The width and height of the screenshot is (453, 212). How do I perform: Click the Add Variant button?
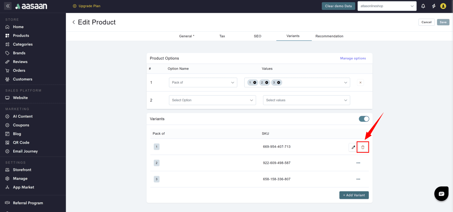354,195
